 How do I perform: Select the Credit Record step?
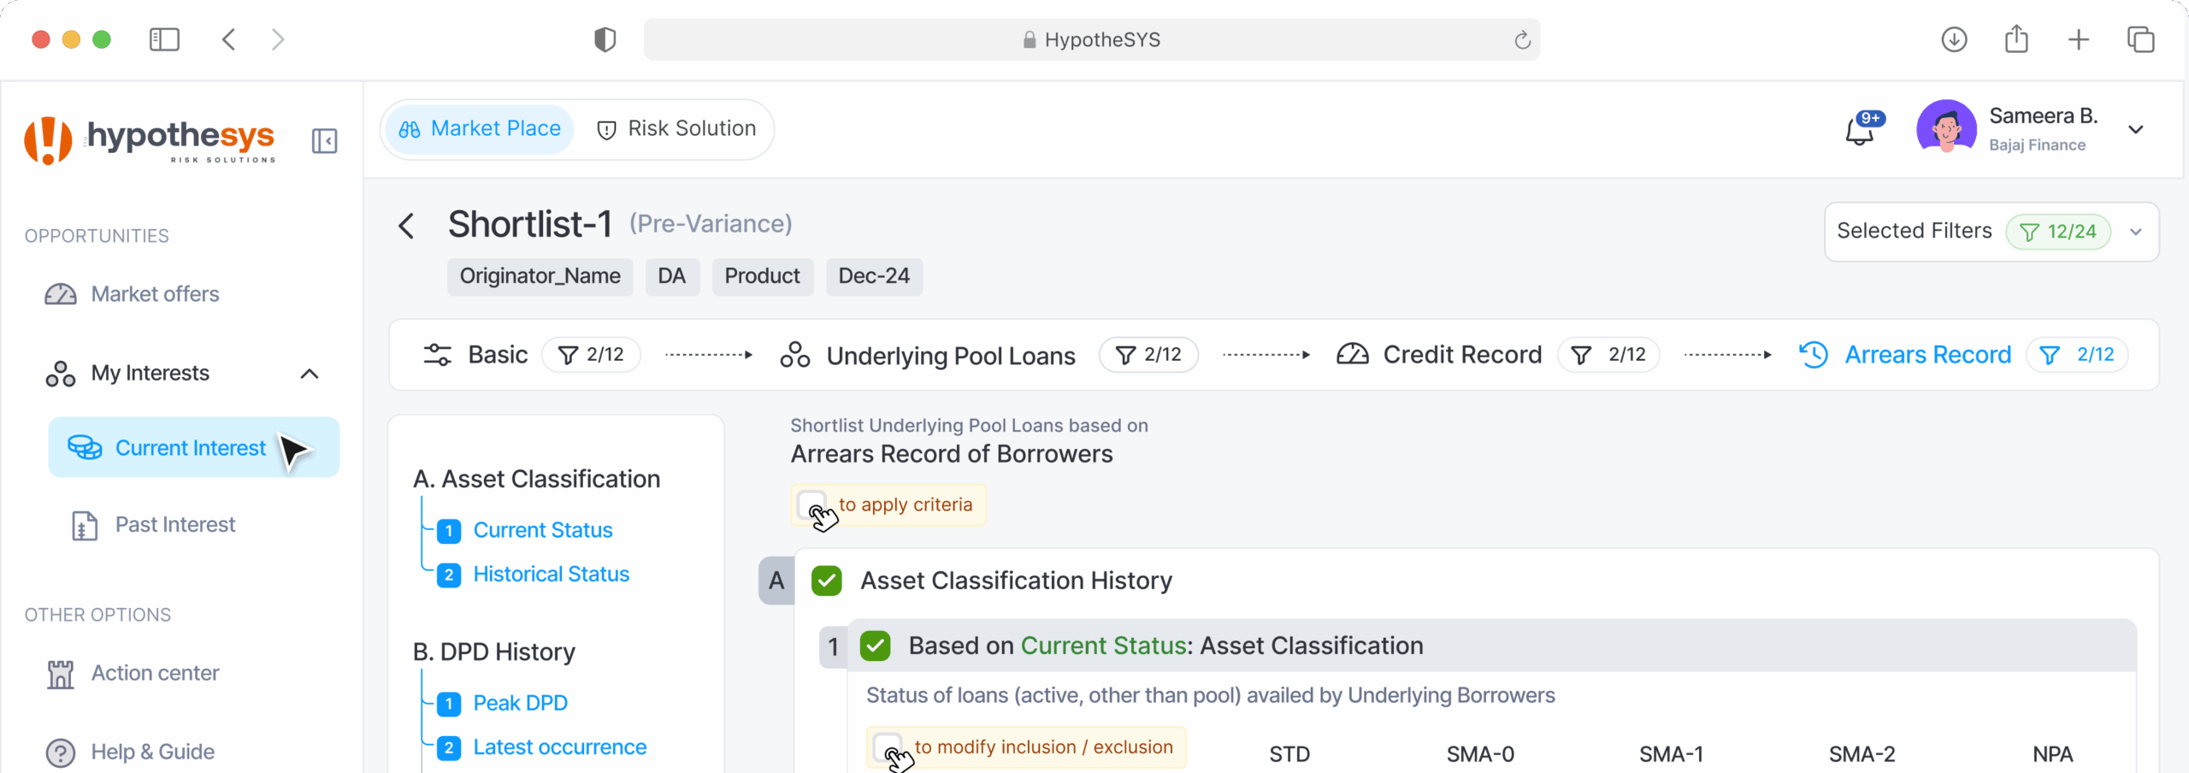click(x=1462, y=355)
